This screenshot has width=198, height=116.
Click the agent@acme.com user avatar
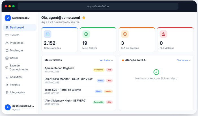click(8, 107)
